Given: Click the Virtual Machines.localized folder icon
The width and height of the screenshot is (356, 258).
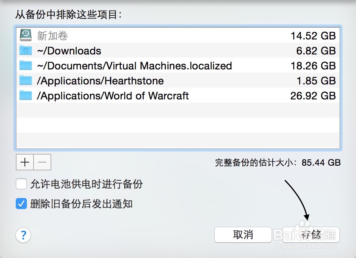Looking at the screenshot, I should click(25, 65).
